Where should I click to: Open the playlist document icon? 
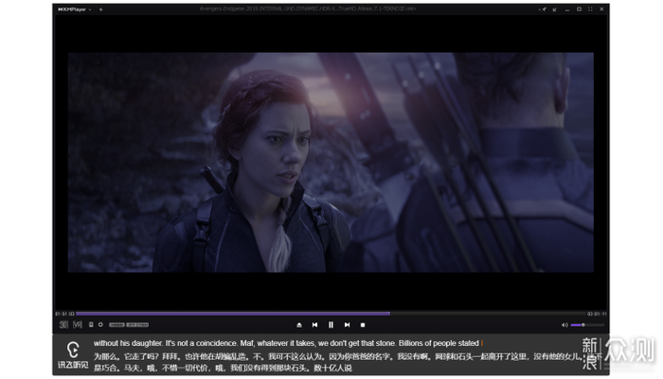pos(91,325)
